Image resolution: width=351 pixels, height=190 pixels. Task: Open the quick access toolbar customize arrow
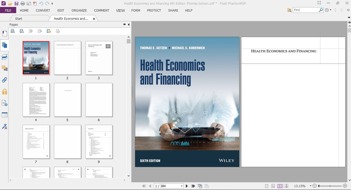coord(52,4)
